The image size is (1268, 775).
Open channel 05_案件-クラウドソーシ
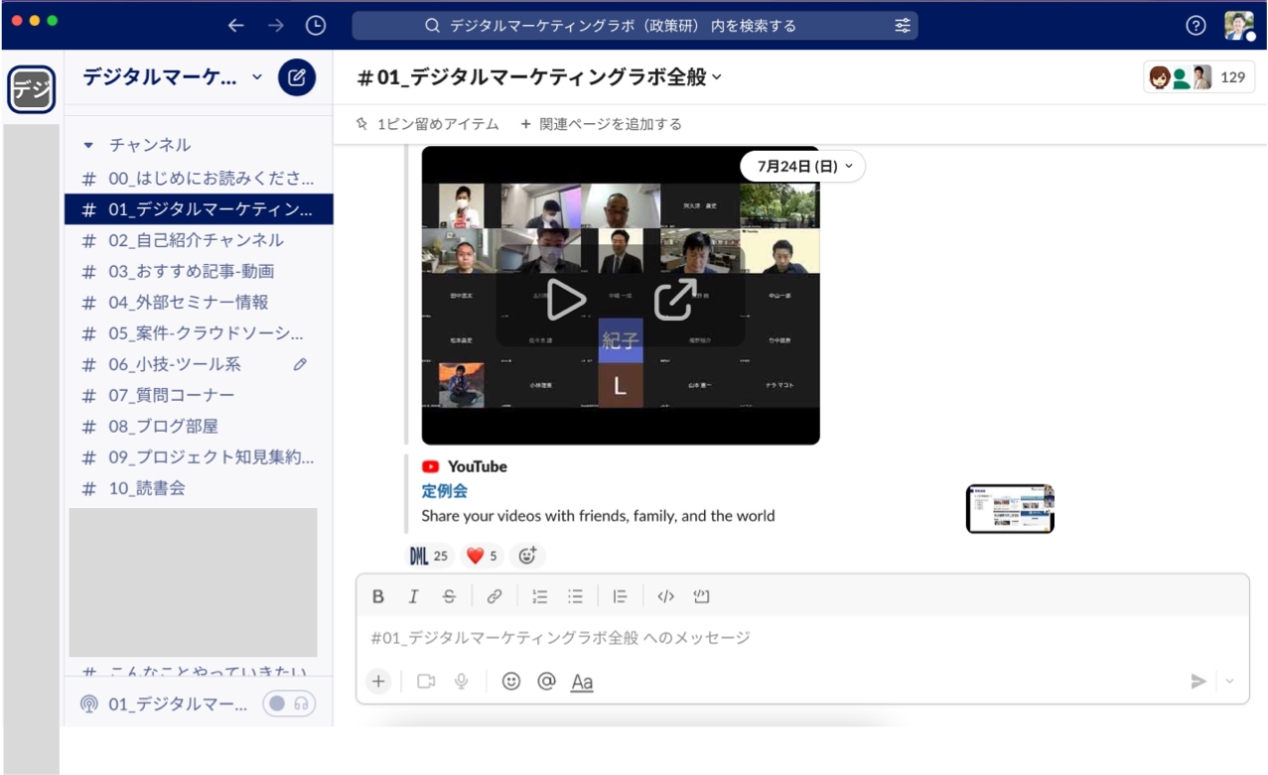tap(199, 333)
